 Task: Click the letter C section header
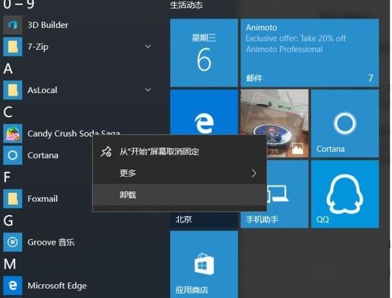(x=8, y=112)
